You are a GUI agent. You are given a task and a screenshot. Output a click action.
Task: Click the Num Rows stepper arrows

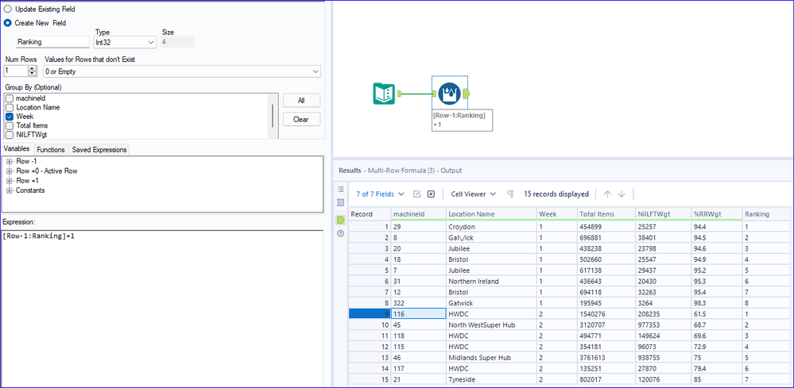pyautogui.click(x=33, y=71)
